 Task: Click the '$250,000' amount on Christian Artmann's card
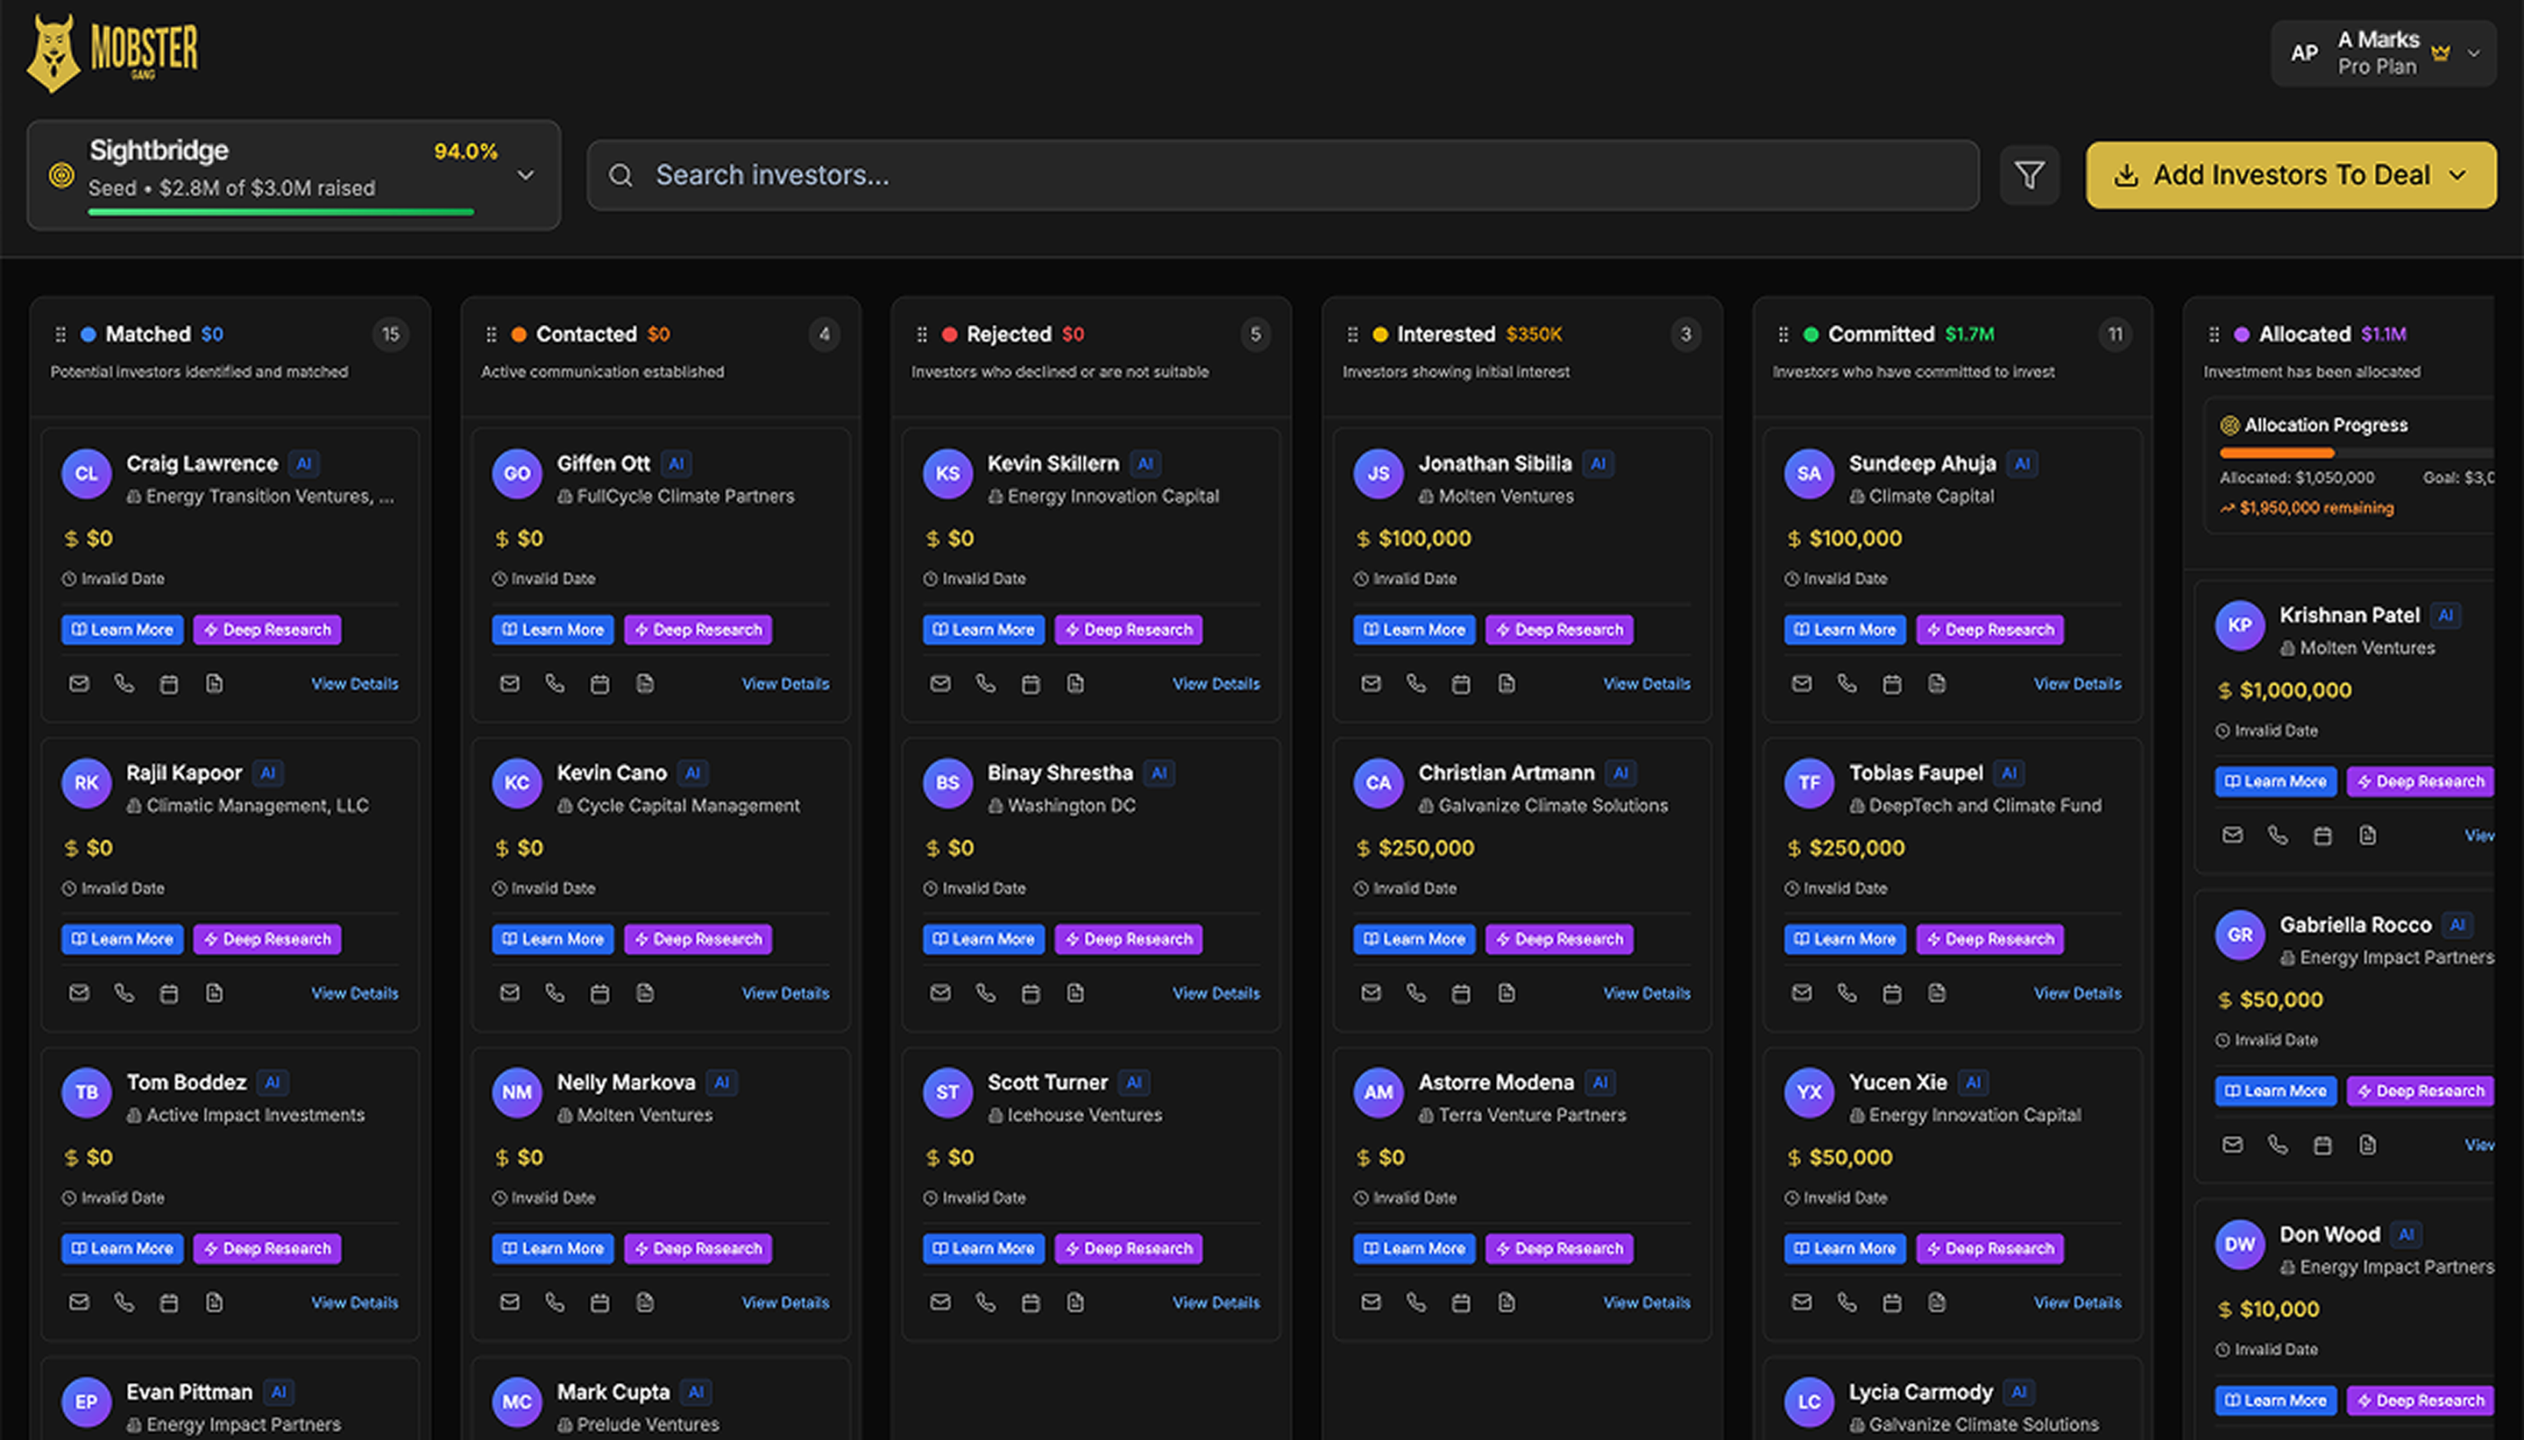[1427, 849]
